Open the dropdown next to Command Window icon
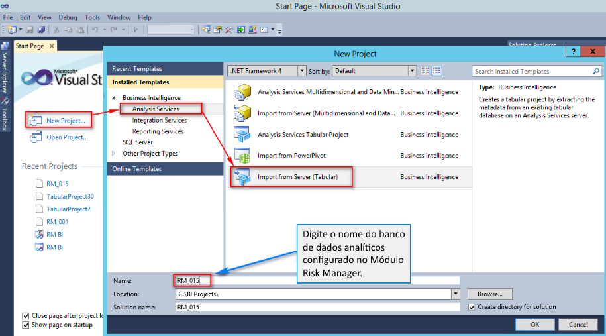 click(272, 30)
